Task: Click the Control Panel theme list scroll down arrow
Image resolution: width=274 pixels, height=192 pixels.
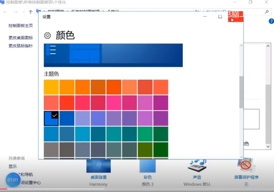Action: click(x=268, y=147)
